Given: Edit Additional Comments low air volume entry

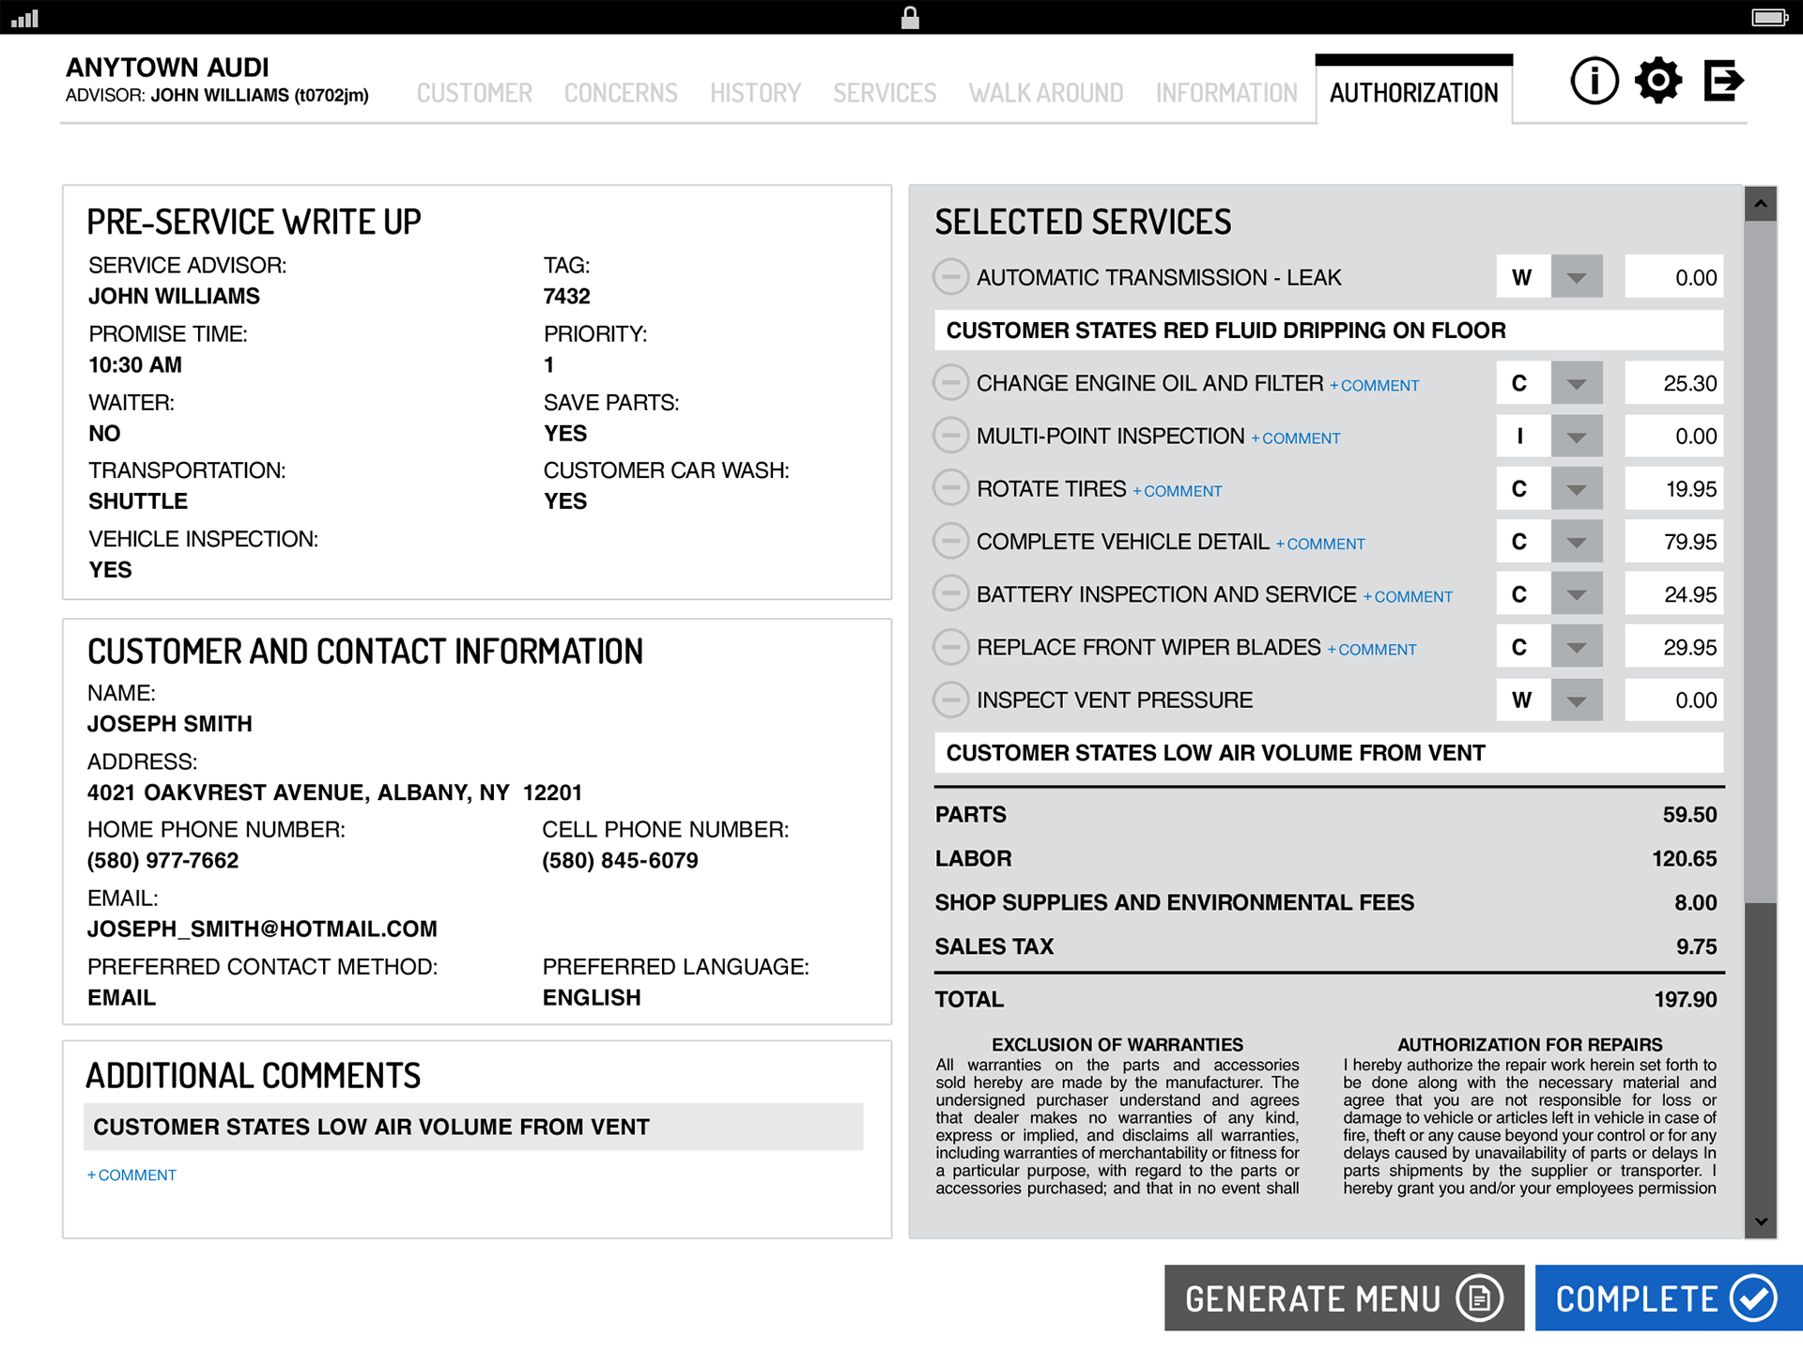Looking at the screenshot, I should pyautogui.click(x=473, y=1127).
